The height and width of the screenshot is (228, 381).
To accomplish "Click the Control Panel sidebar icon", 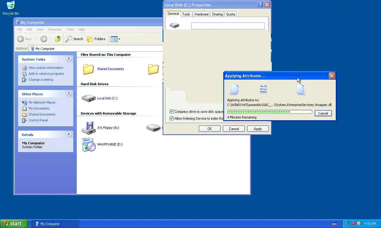I will [24, 121].
